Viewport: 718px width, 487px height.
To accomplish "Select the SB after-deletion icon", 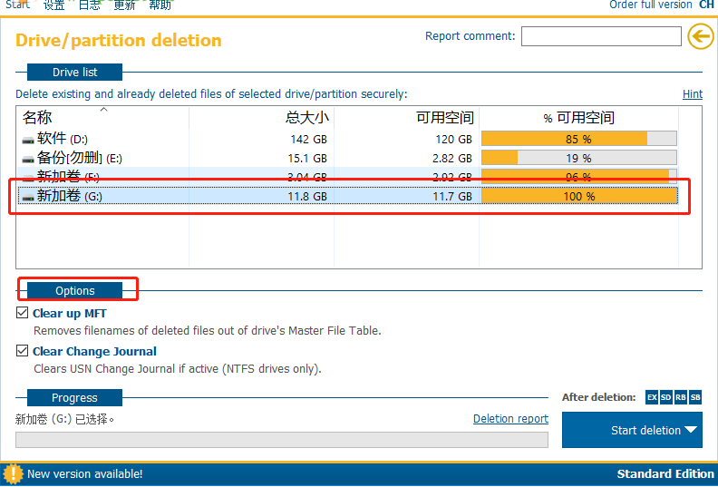I will tap(695, 397).
